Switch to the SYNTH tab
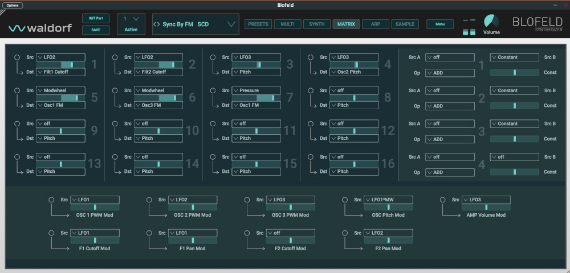 tap(316, 24)
